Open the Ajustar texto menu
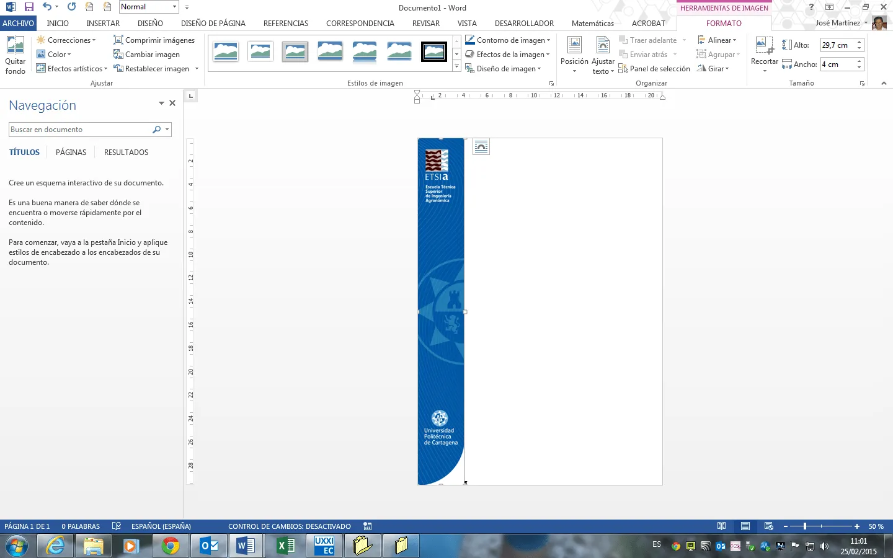 tap(602, 55)
